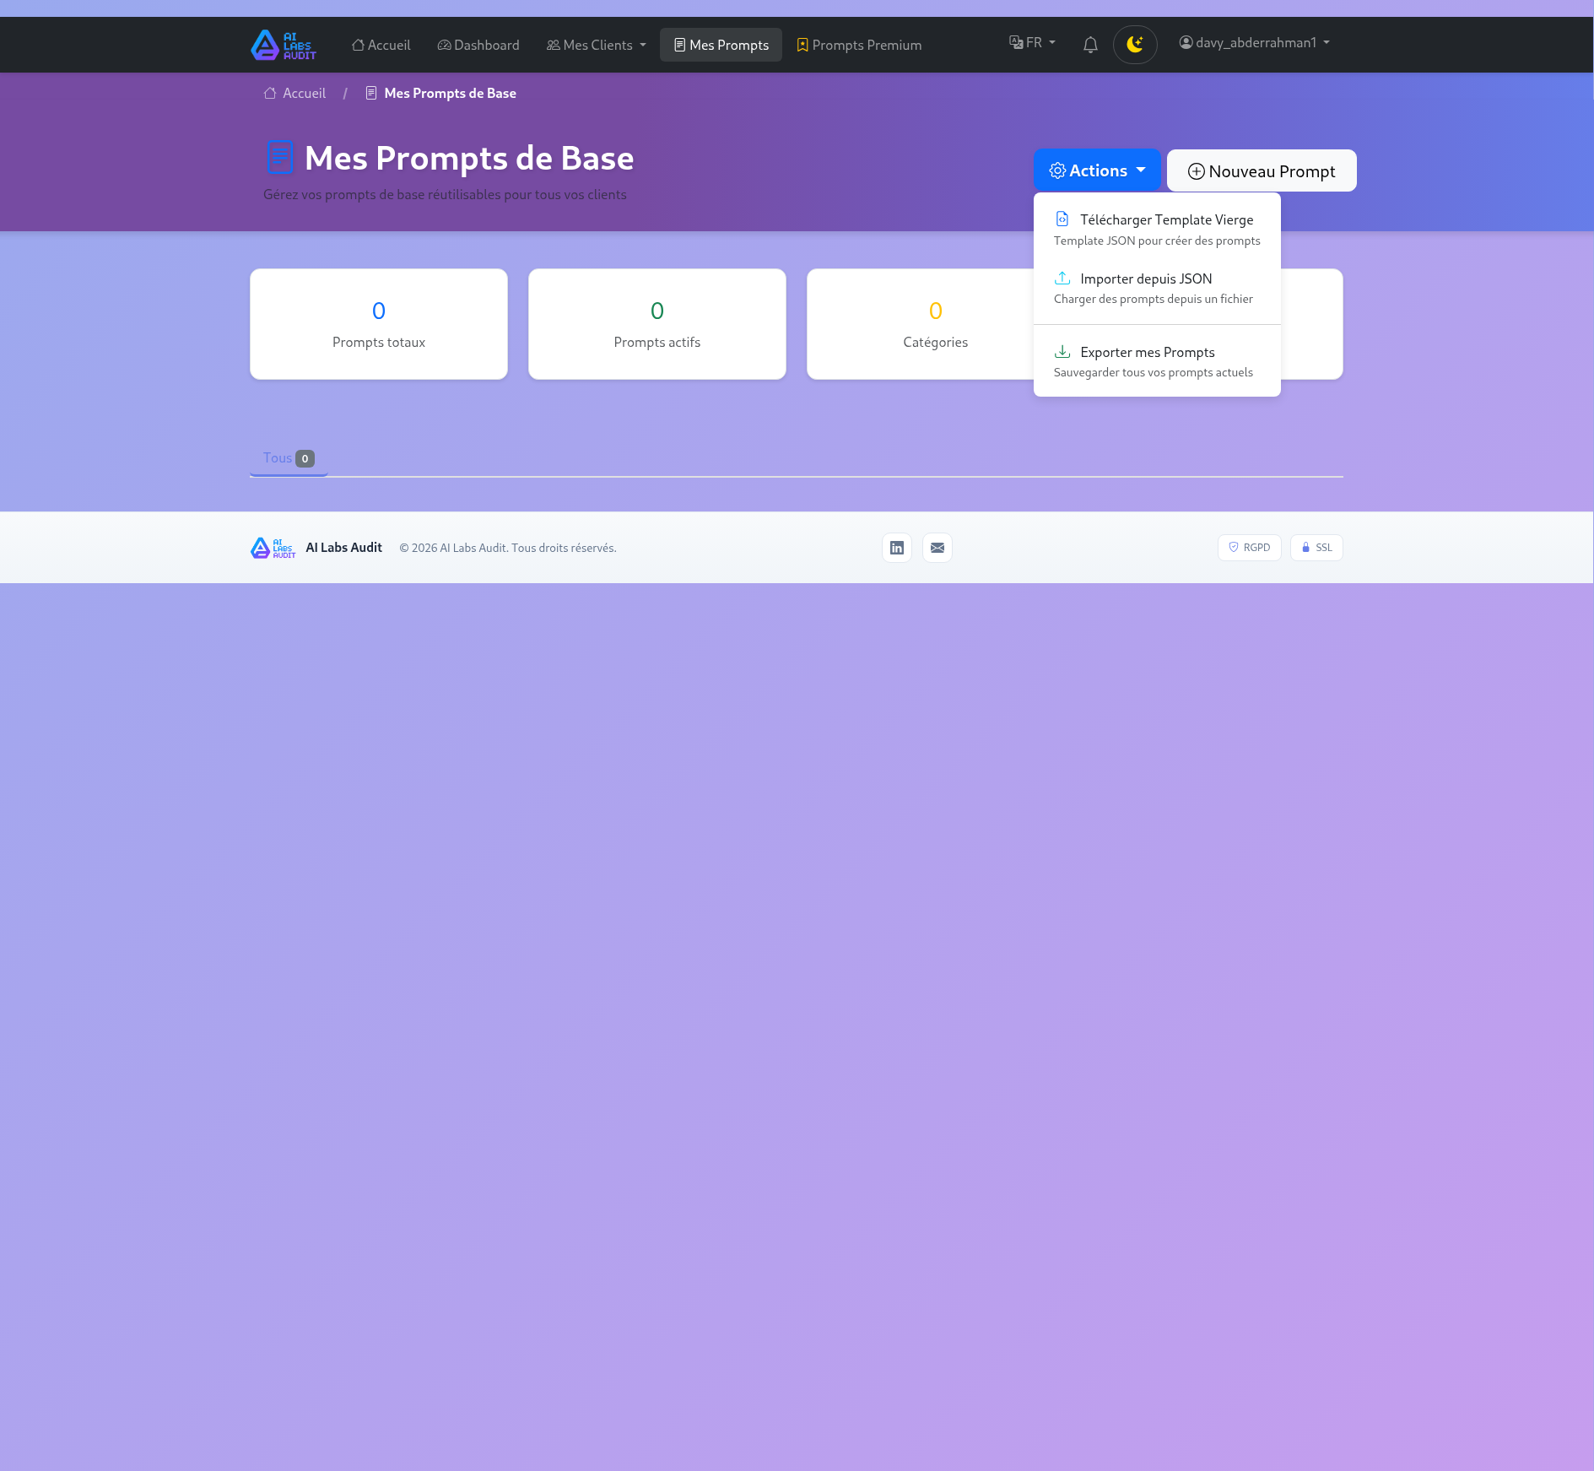
Task: Click the SSL lock badge
Action: pyautogui.click(x=1316, y=547)
